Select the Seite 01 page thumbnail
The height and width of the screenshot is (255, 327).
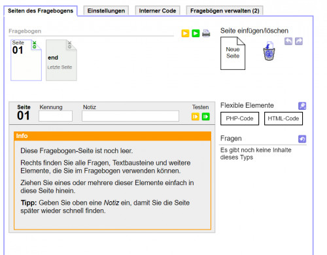(x=26, y=60)
